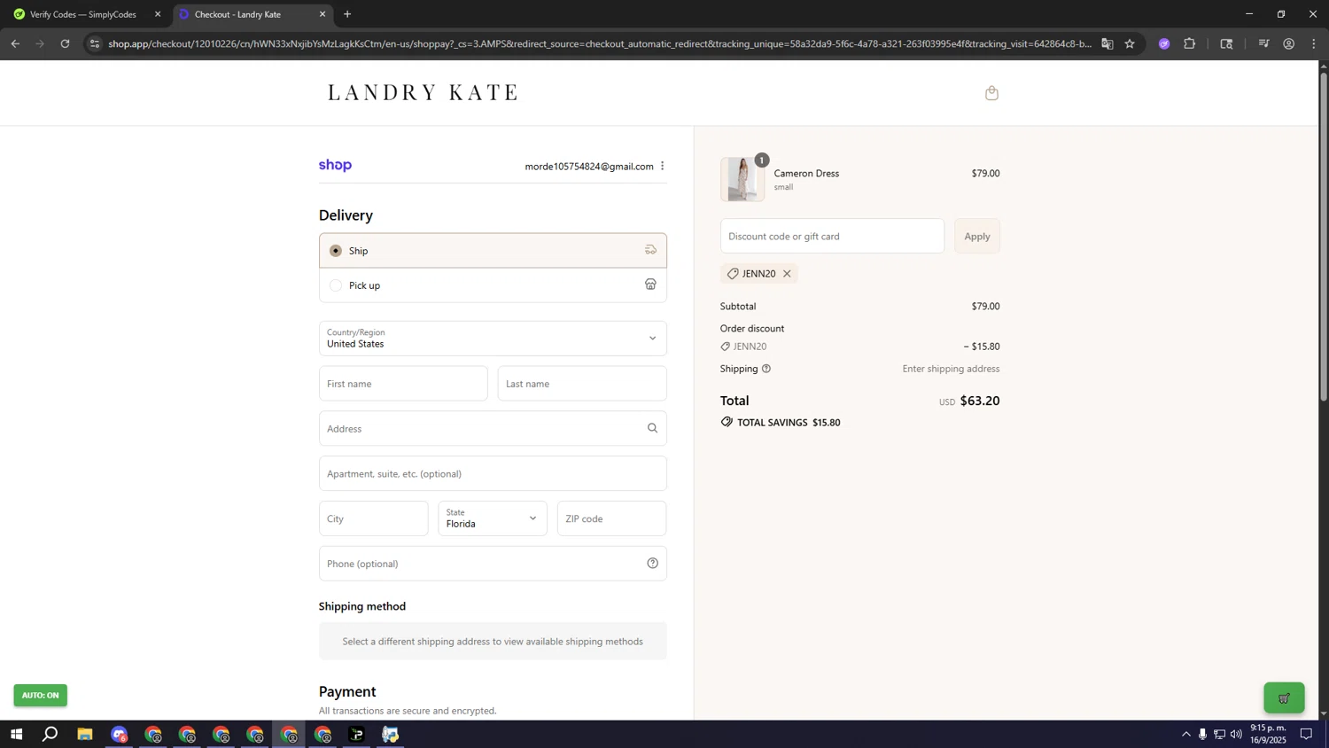Open the State dropdown showing Florida
Viewport: 1329px width, 748px height.
tap(493, 518)
